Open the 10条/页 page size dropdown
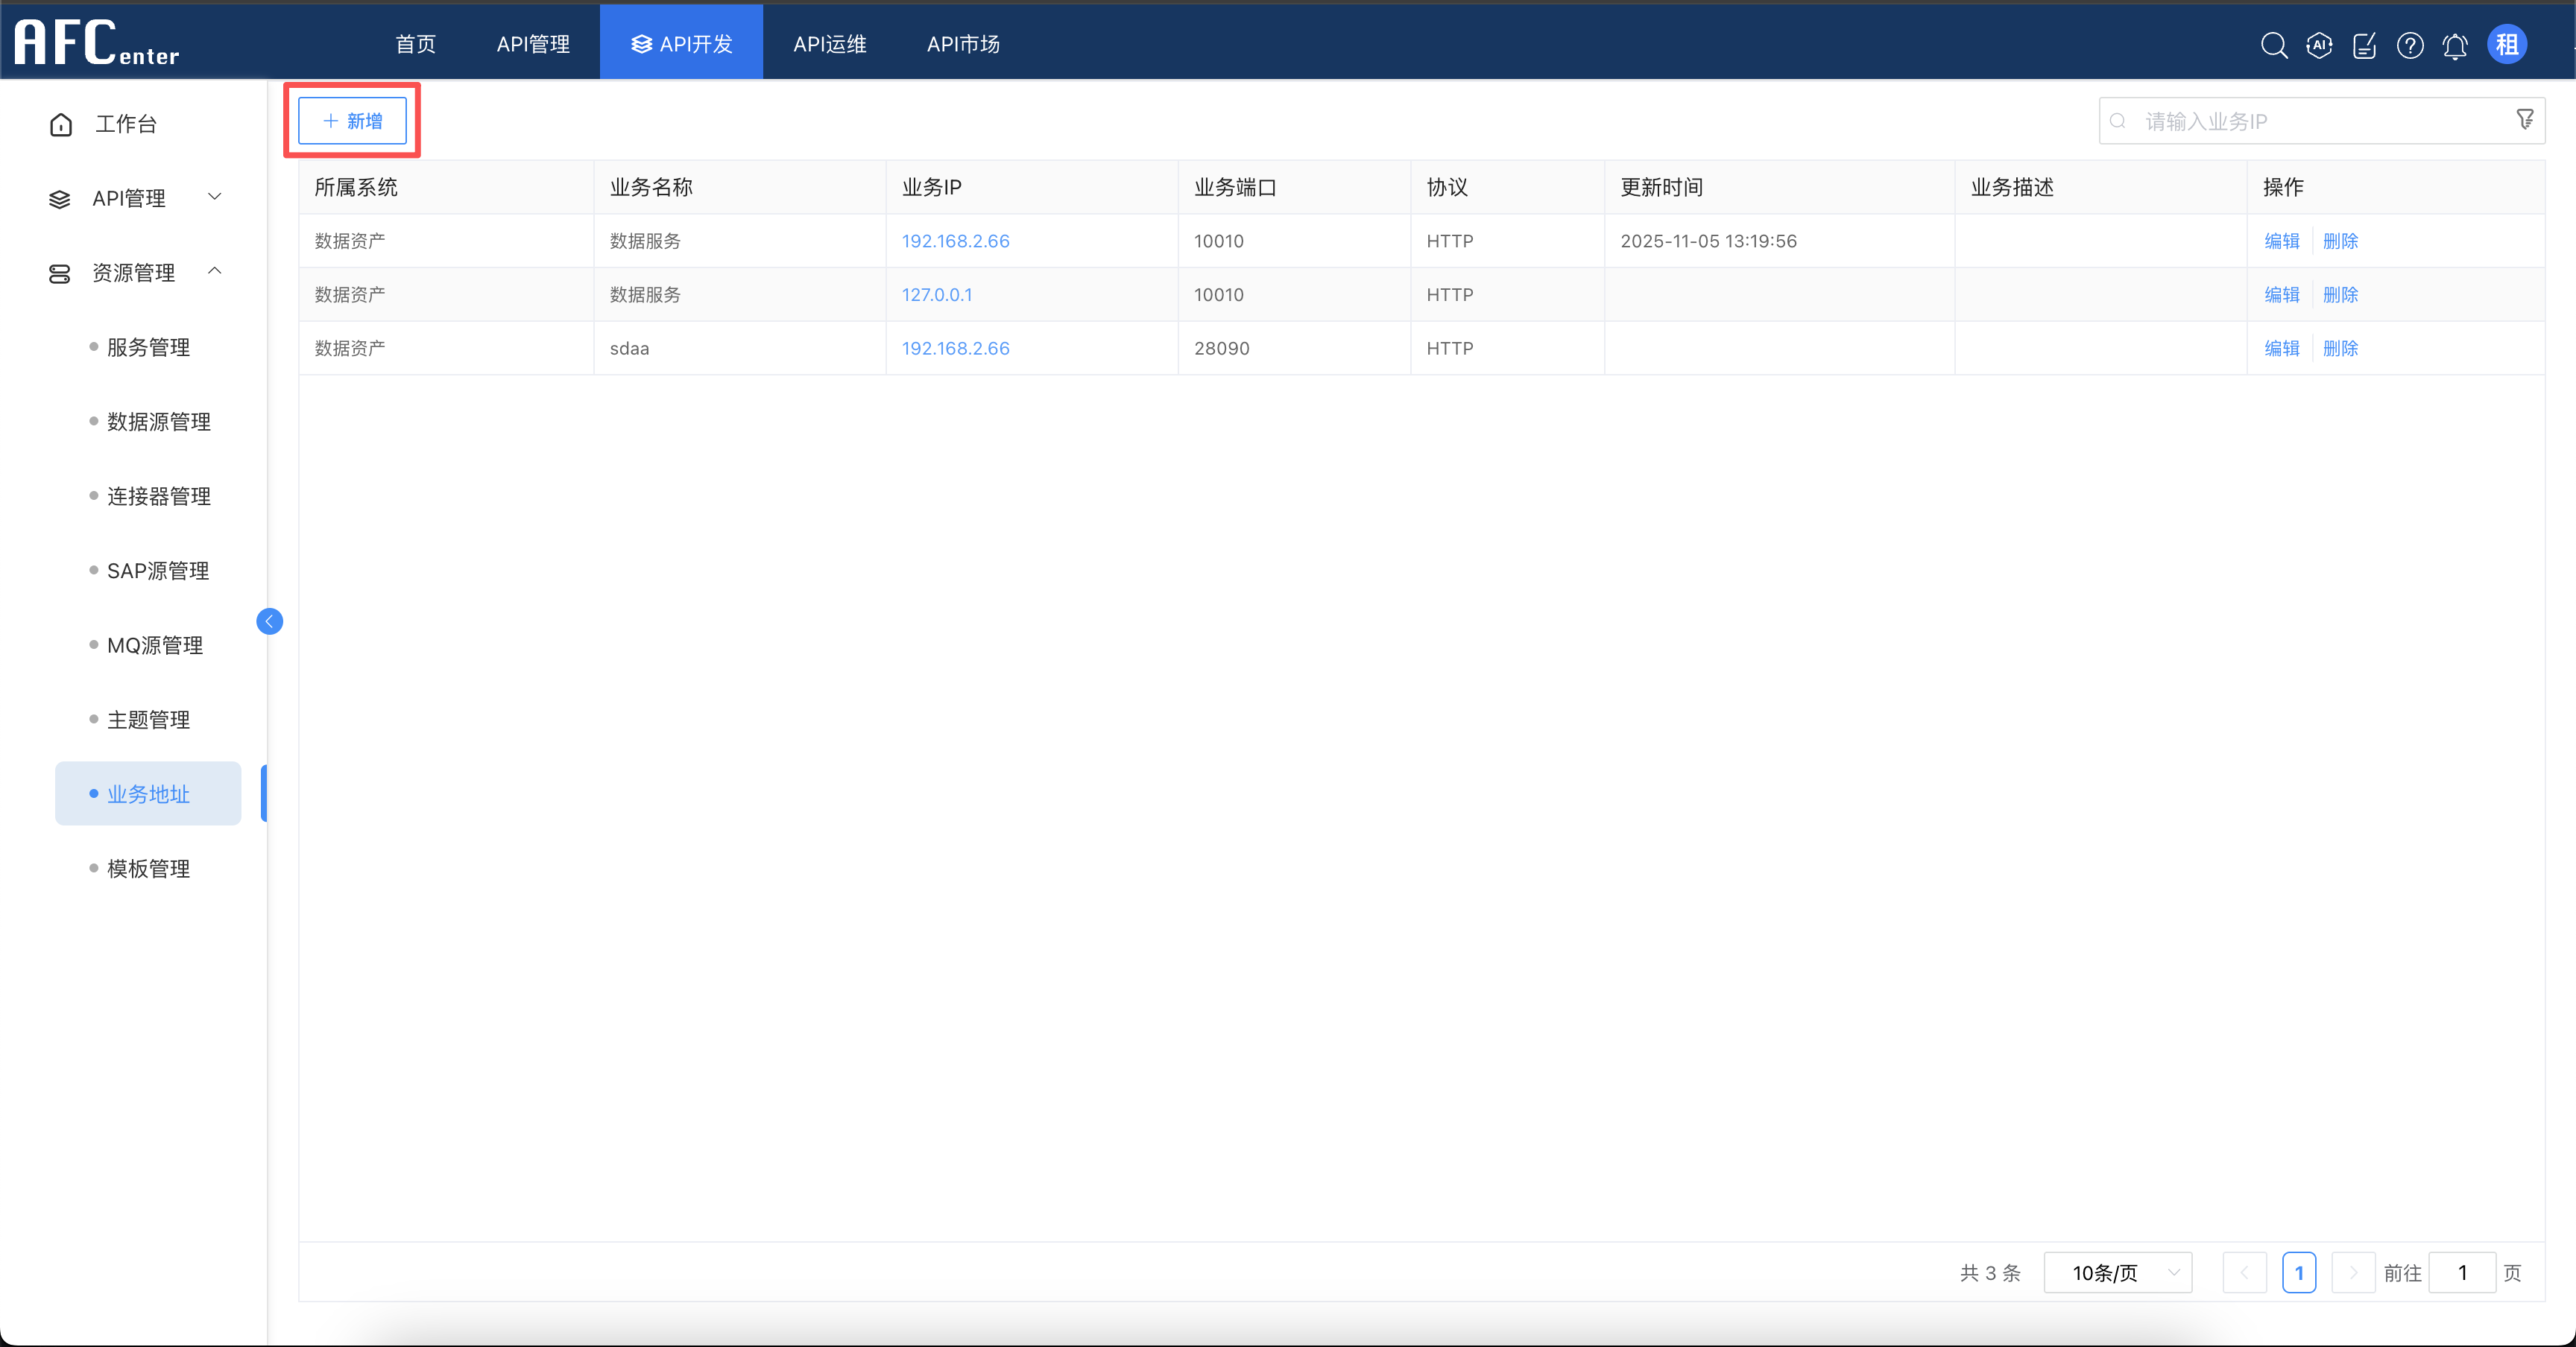2576x1347 pixels. pyautogui.click(x=2117, y=1272)
